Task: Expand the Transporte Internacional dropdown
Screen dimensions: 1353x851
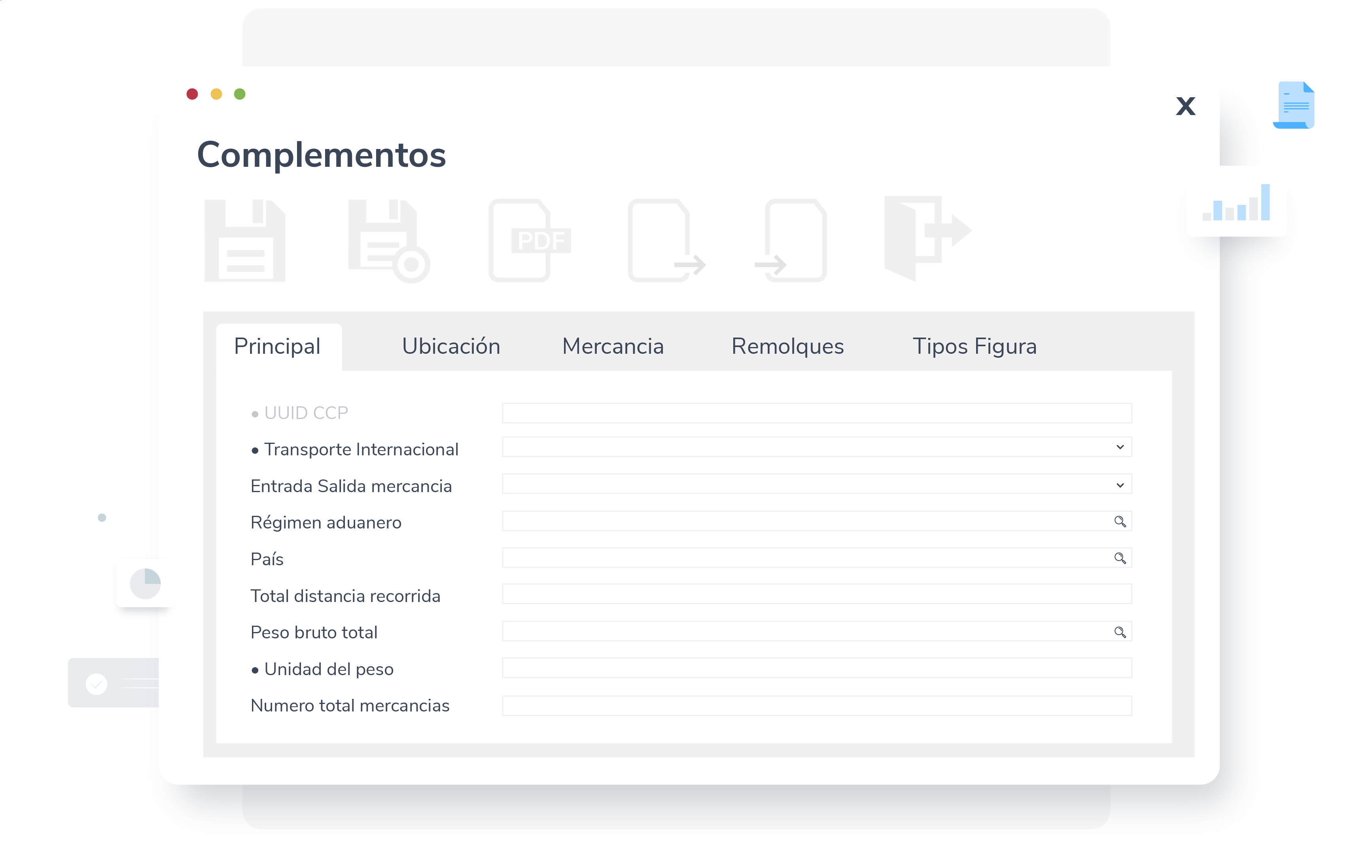Action: [x=1120, y=447]
